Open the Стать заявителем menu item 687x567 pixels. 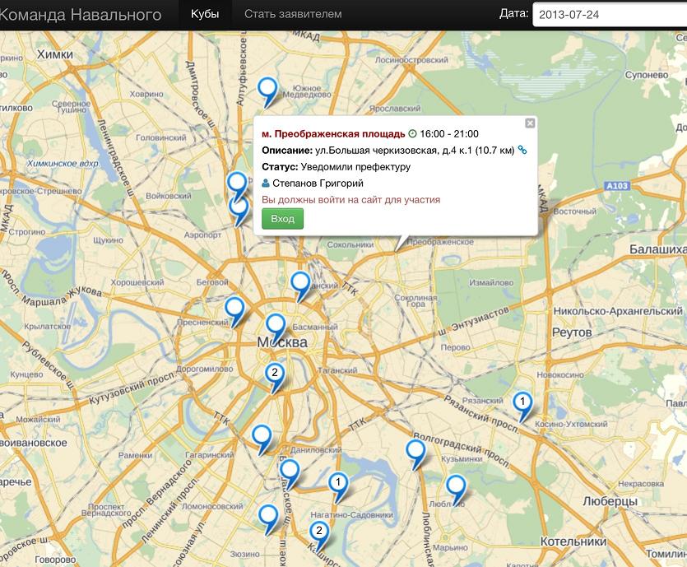click(293, 14)
